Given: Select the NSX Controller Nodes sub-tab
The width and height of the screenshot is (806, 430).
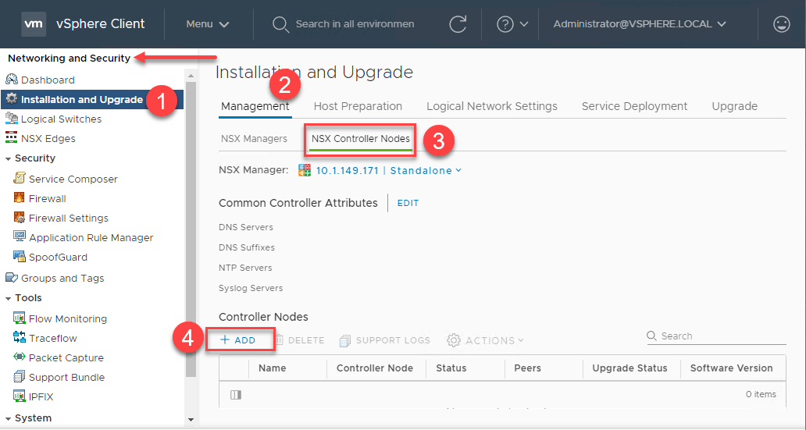Looking at the screenshot, I should 361,139.
